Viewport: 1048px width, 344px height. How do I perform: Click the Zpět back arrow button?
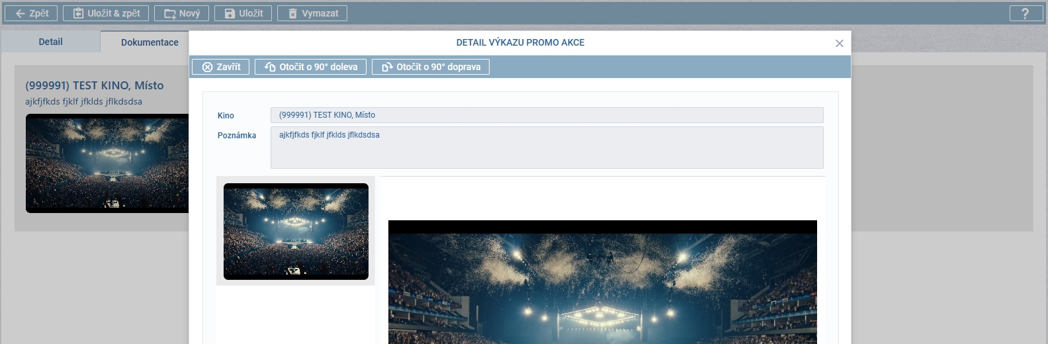click(31, 13)
